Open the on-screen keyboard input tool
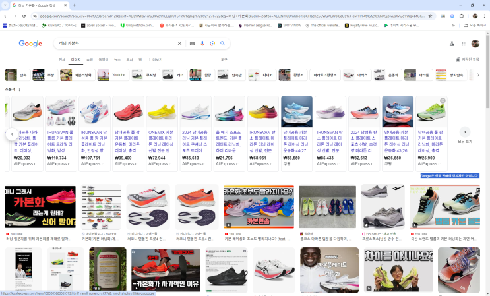 tap(192, 44)
